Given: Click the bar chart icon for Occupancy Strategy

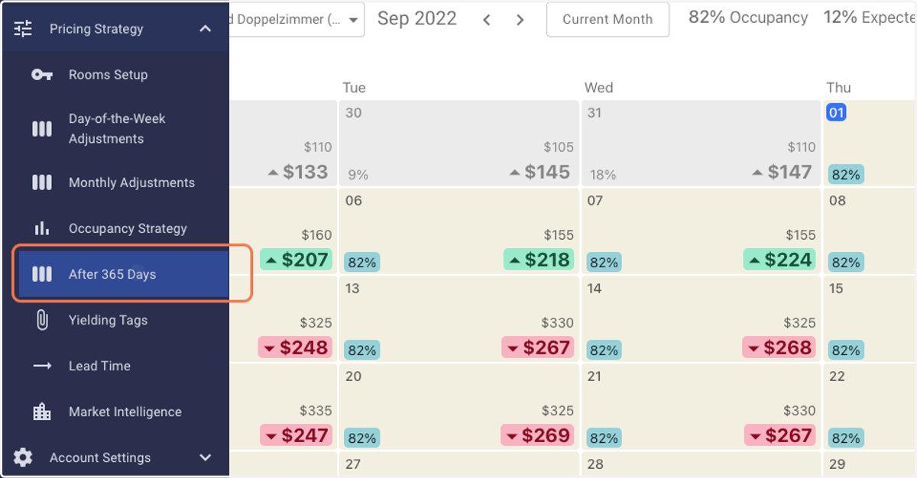Looking at the screenshot, I should coord(42,228).
